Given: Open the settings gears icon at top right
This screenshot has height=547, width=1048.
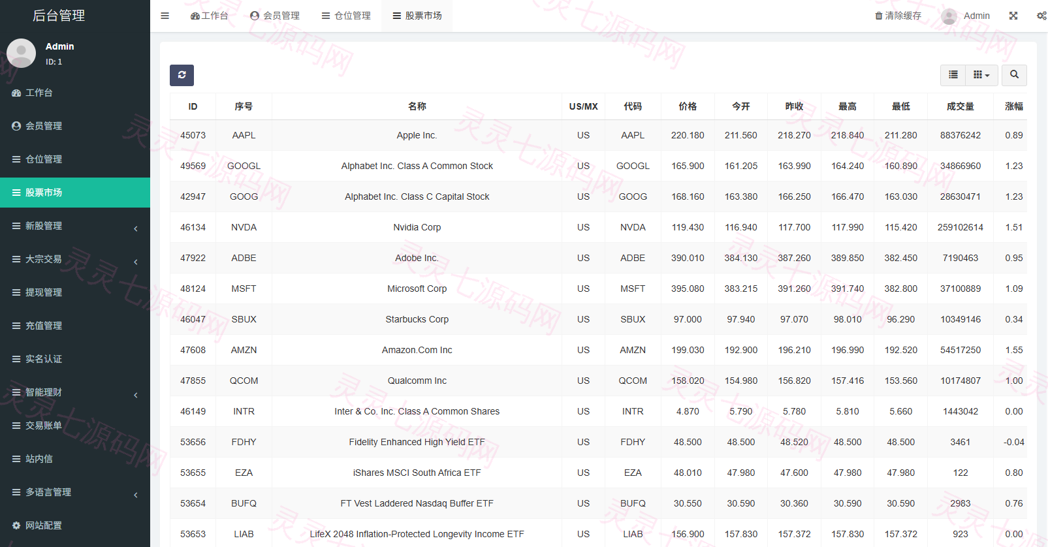Looking at the screenshot, I should [x=1041, y=16].
